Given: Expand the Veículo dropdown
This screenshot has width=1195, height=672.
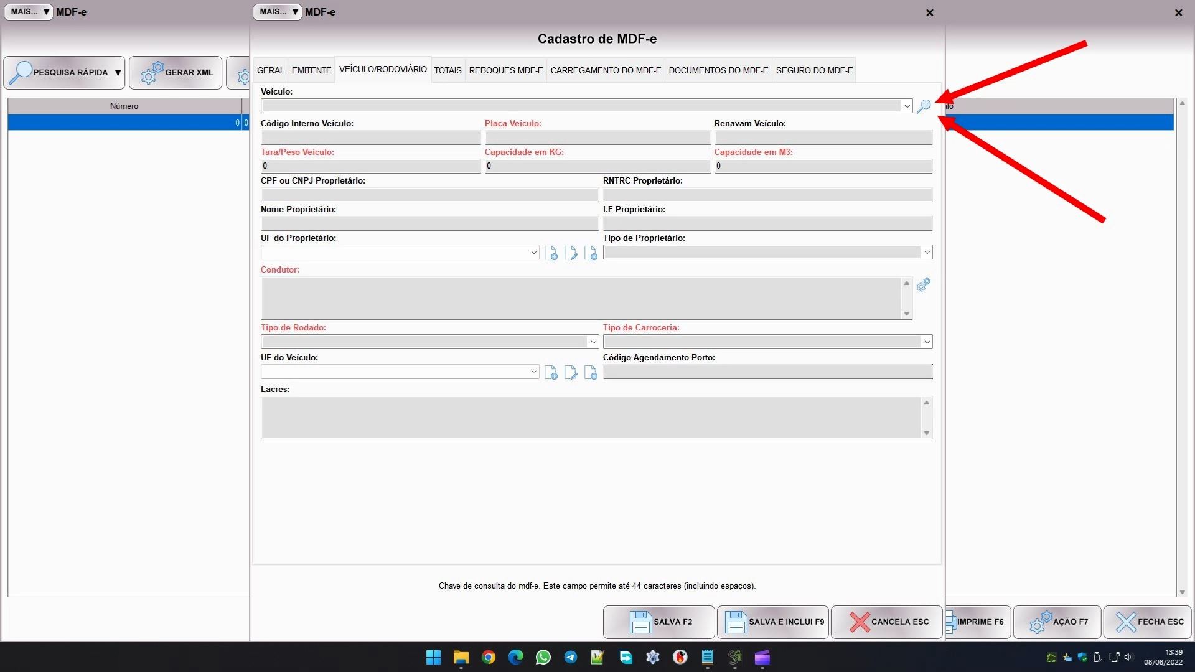Looking at the screenshot, I should coord(906,106).
